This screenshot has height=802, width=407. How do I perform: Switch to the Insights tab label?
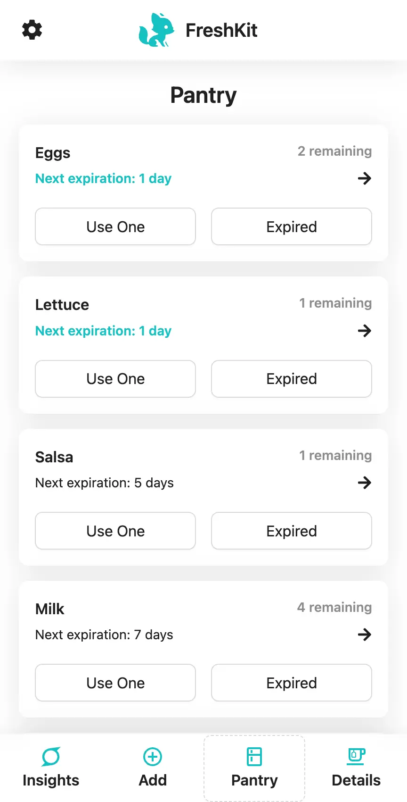(51, 780)
